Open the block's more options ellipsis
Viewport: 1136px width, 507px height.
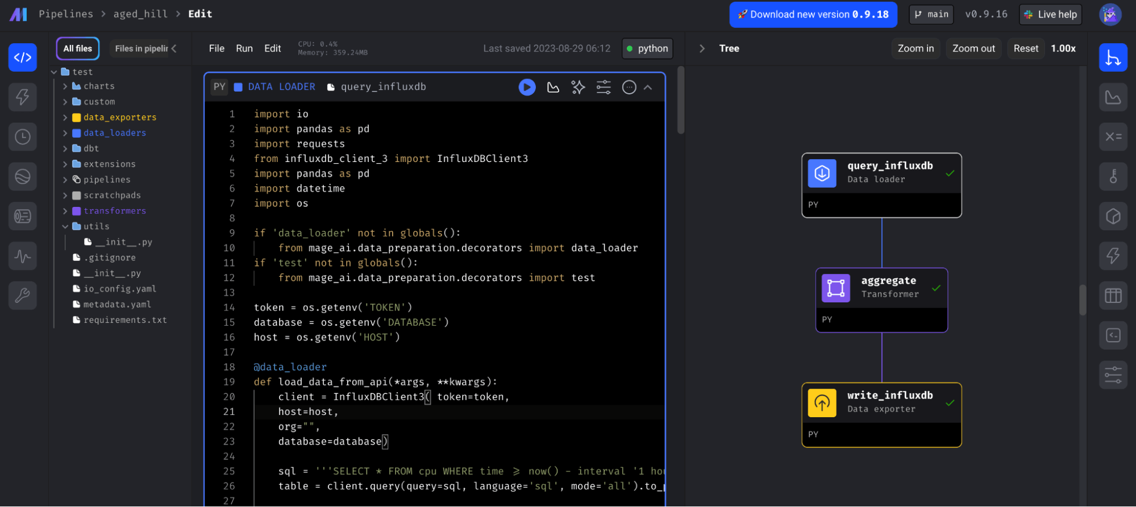coord(629,87)
